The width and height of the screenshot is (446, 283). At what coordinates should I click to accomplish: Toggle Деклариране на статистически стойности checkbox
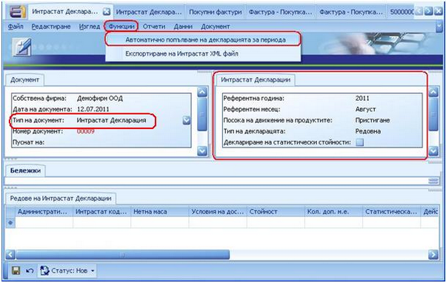[x=360, y=142]
